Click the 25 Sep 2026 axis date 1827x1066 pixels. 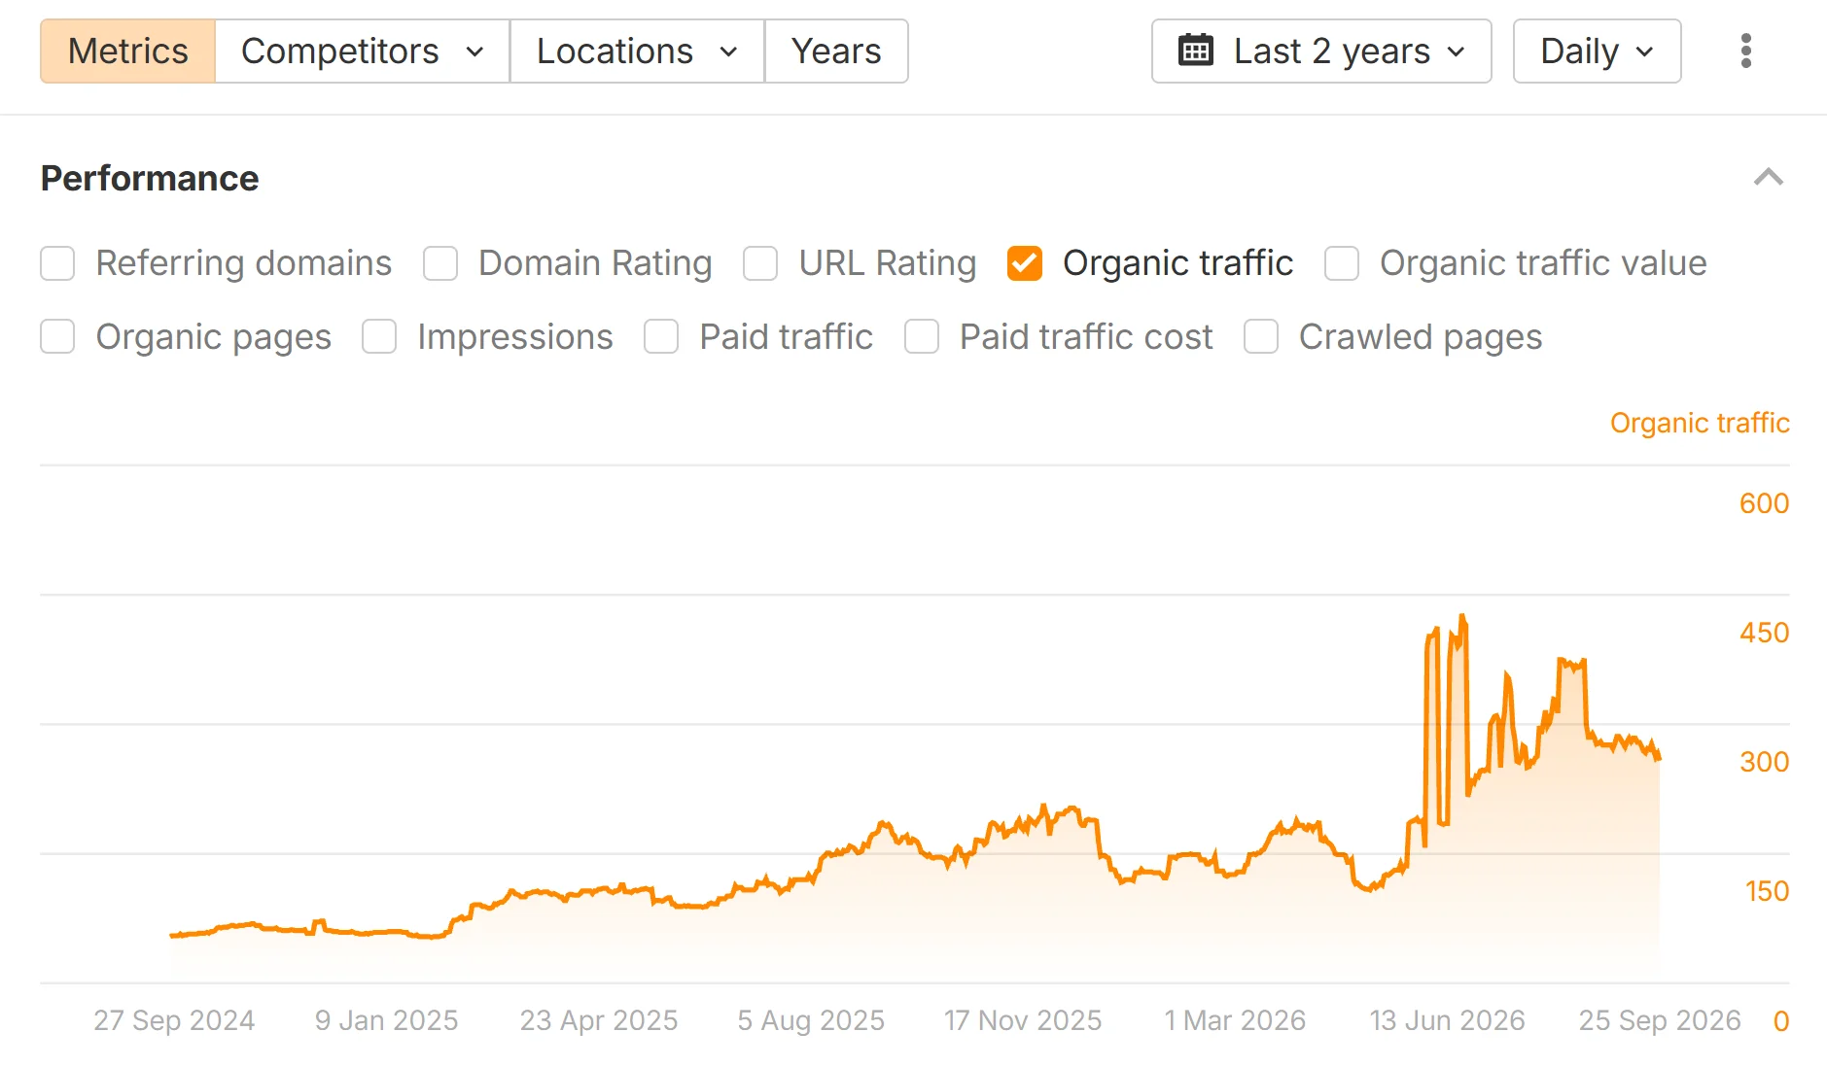click(x=1660, y=1020)
